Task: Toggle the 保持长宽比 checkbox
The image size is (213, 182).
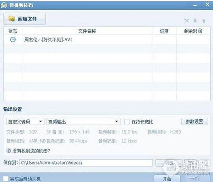Action: pos(127,122)
